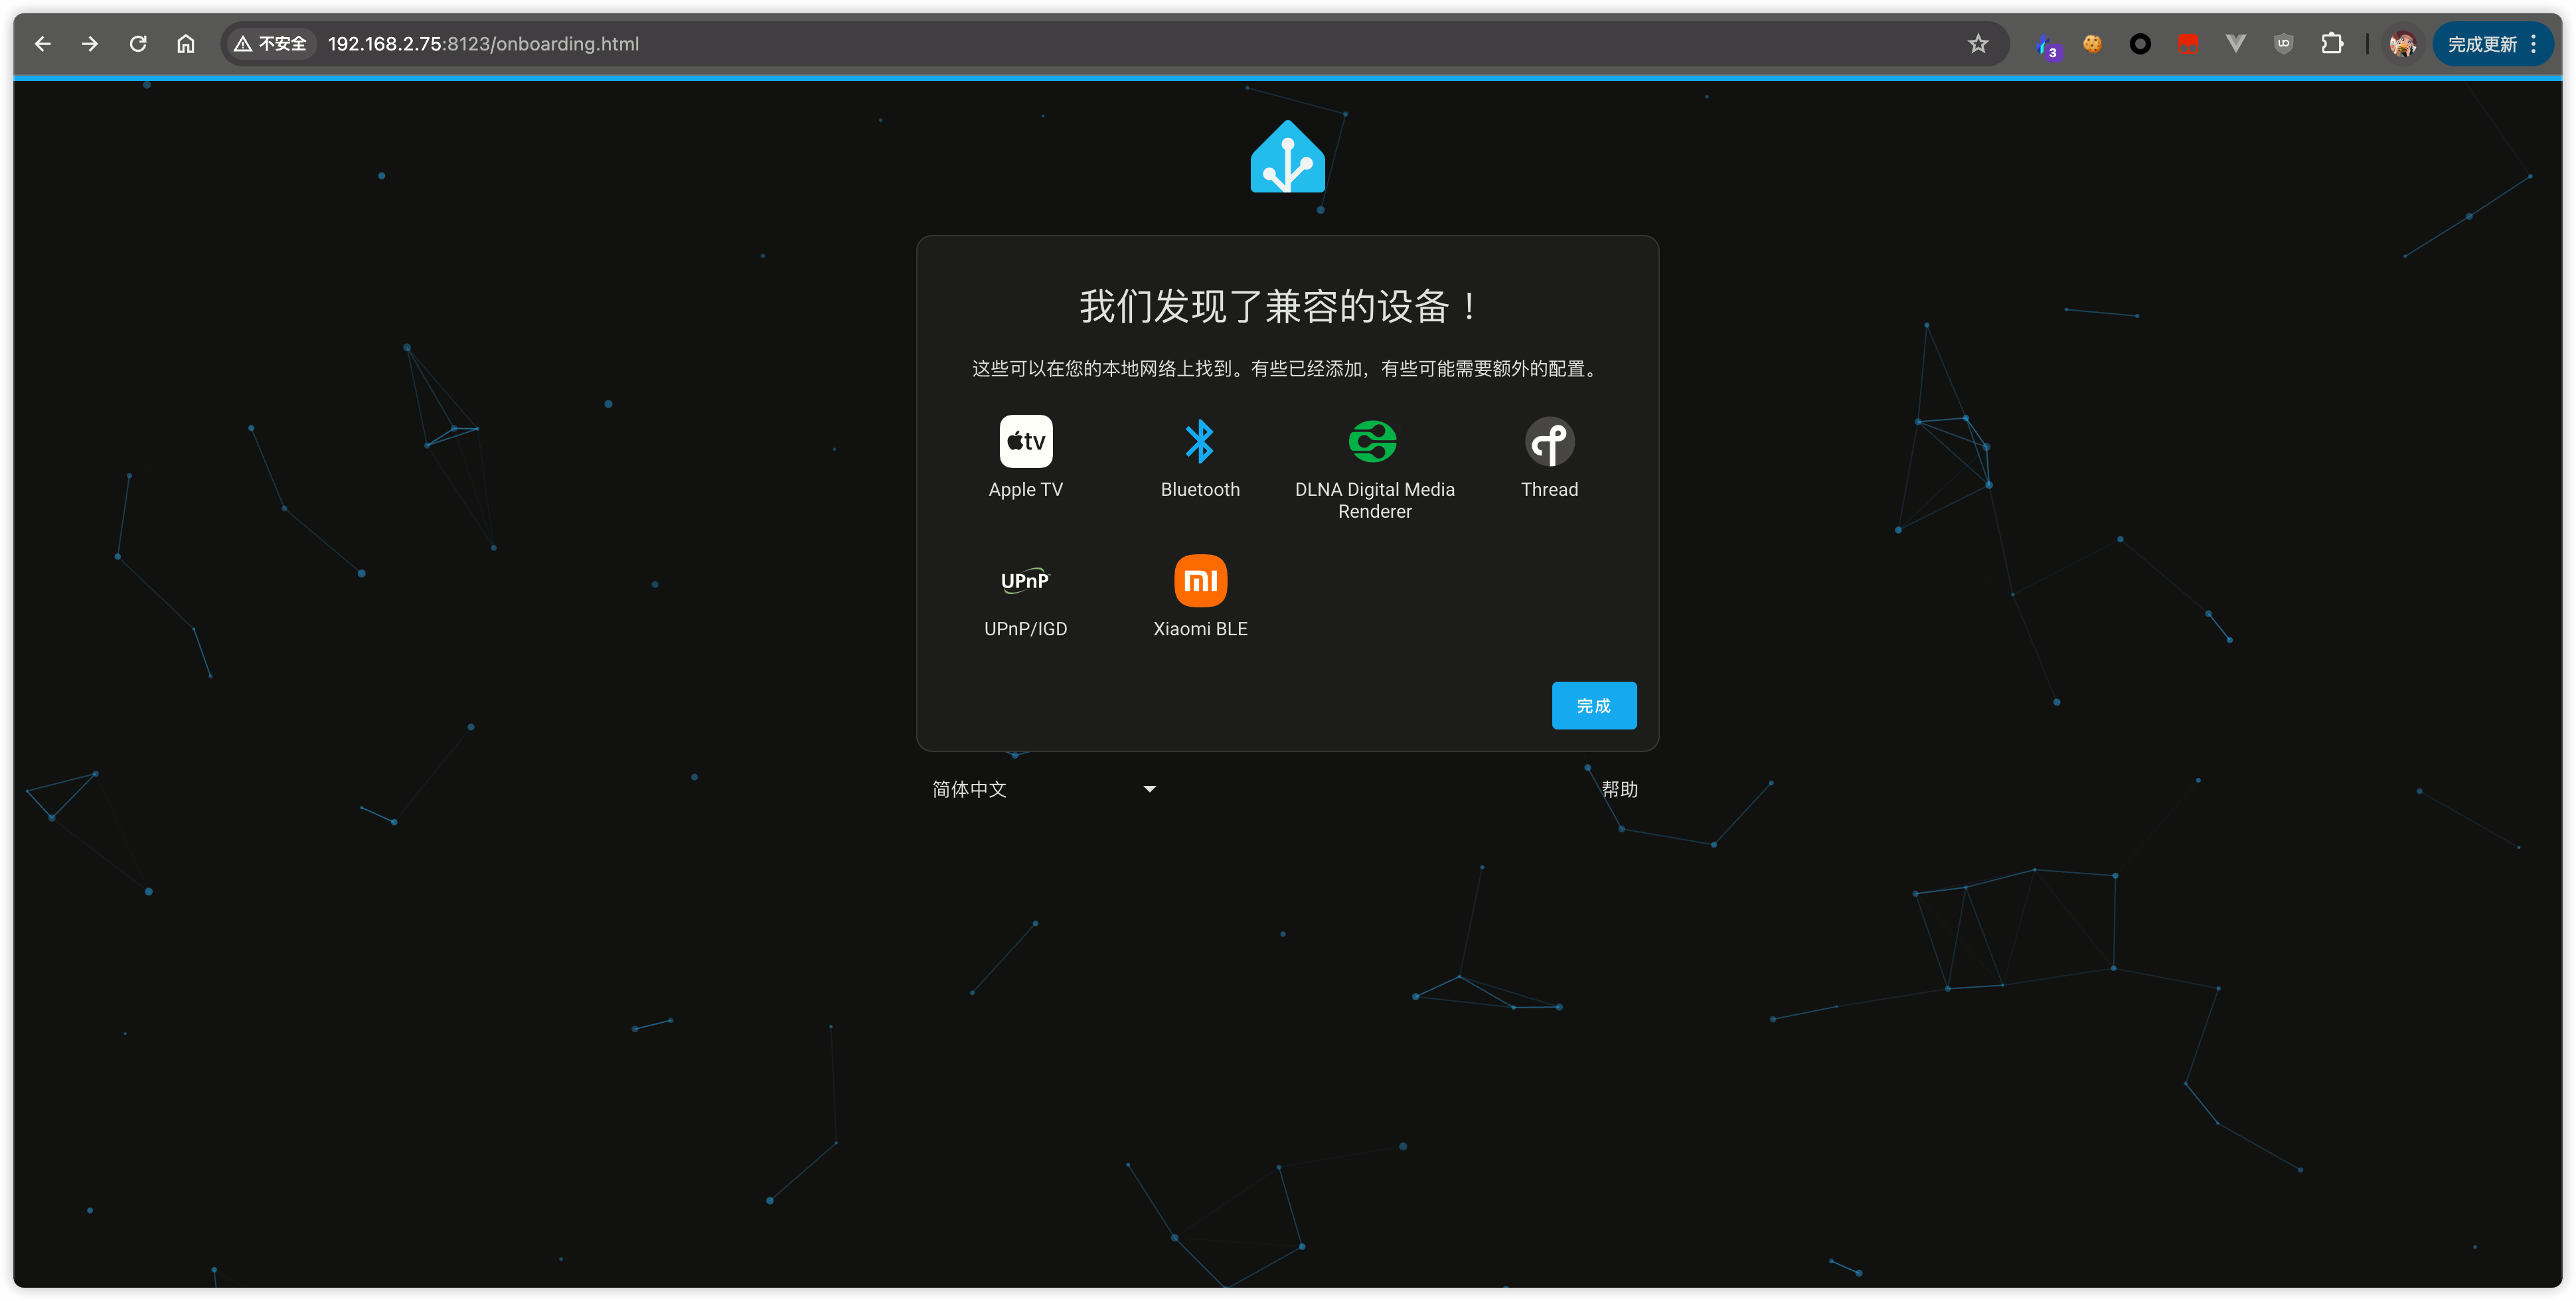Open the Xiaomi BLE integration icon
This screenshot has width=2576, height=1301.
(1199, 581)
